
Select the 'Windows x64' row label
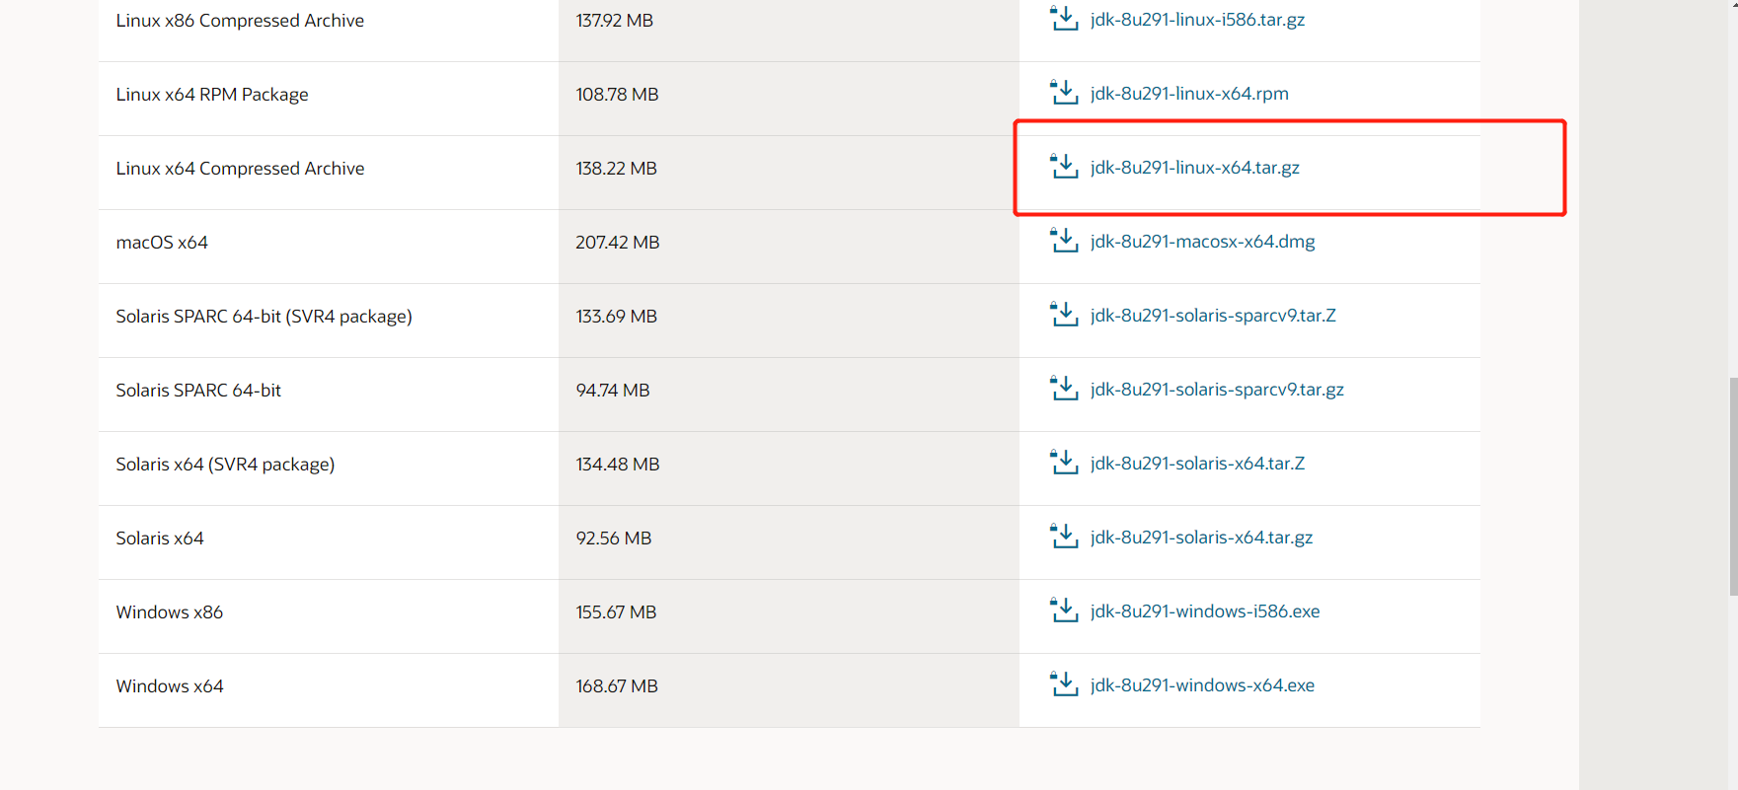170,686
